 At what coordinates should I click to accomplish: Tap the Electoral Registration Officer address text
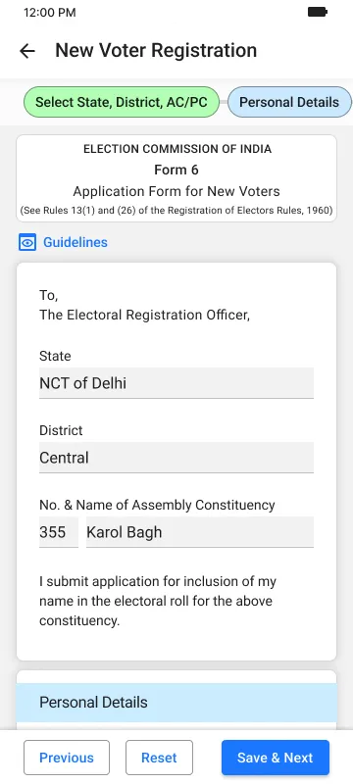click(x=144, y=306)
